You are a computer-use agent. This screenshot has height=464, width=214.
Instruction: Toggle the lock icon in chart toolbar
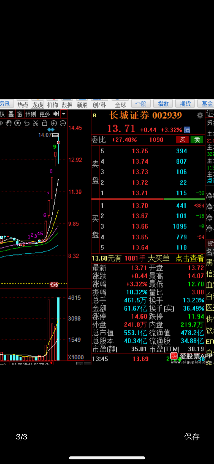click(45, 123)
